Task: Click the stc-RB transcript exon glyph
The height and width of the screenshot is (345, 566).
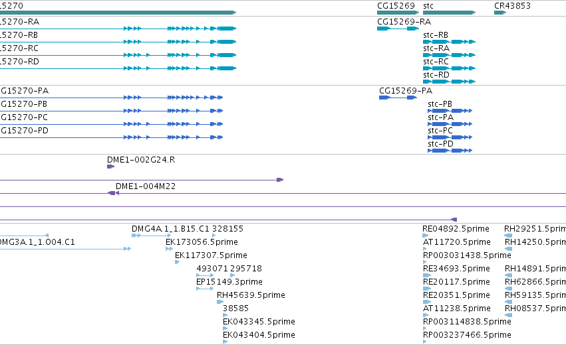Action: click(x=450, y=42)
